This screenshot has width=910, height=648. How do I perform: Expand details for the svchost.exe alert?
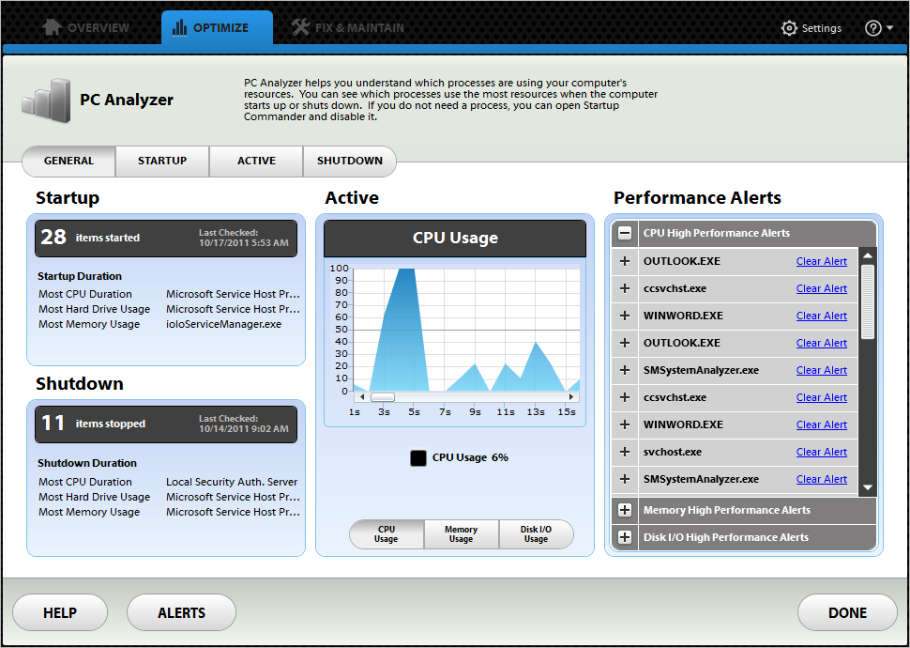coord(625,452)
